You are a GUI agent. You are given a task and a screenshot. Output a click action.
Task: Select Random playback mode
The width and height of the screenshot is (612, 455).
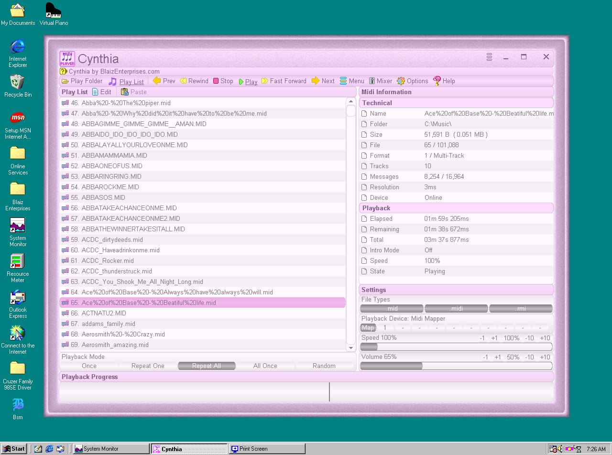[x=324, y=366]
